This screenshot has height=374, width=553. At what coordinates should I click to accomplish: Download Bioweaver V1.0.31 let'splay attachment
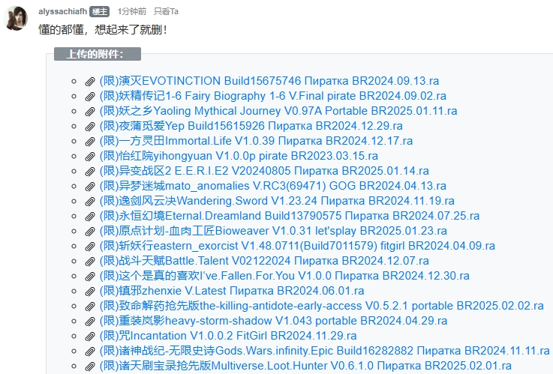(x=273, y=231)
